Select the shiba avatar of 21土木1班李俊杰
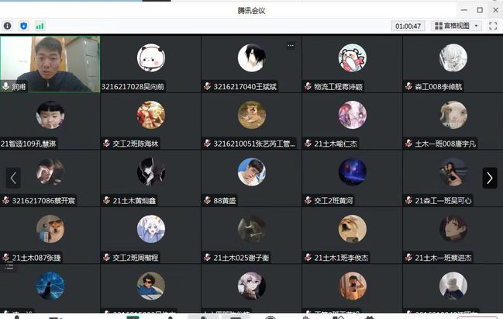503x319 pixels. [352, 229]
